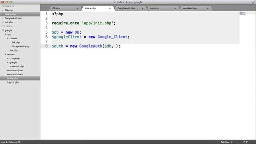Switch to the init.php tab
256x144 pixels.
163,8
